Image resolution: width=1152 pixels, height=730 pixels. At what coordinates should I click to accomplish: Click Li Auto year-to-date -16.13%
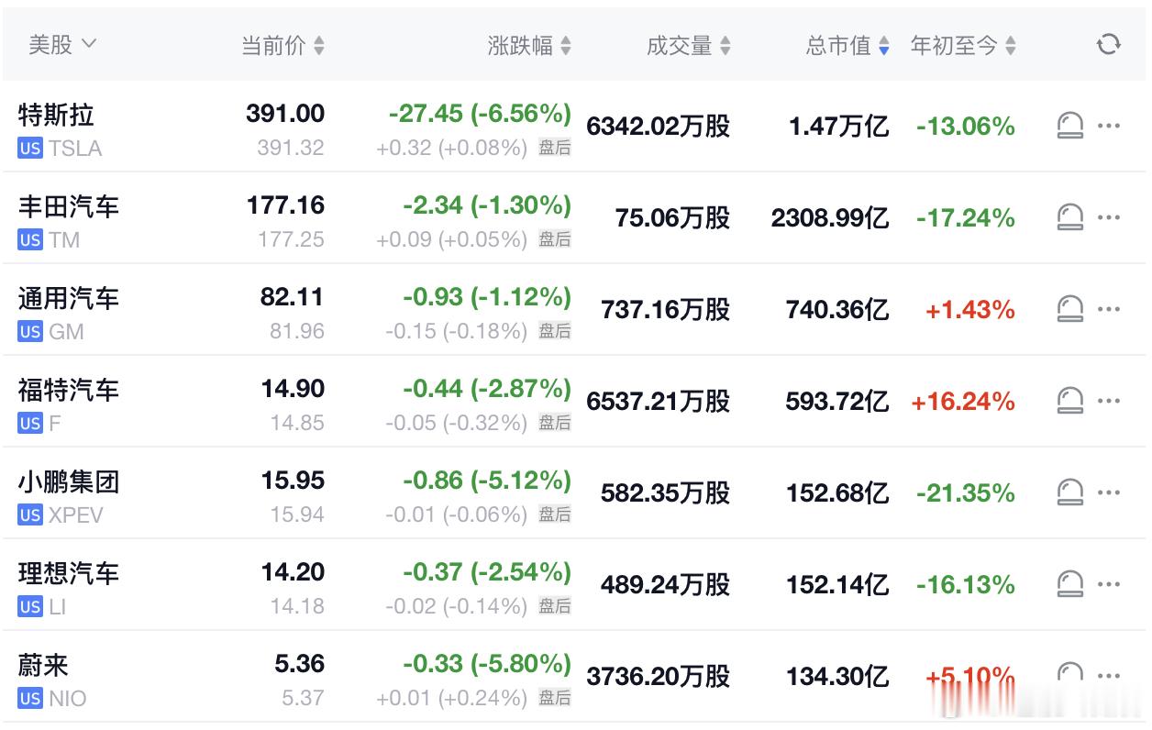966,585
